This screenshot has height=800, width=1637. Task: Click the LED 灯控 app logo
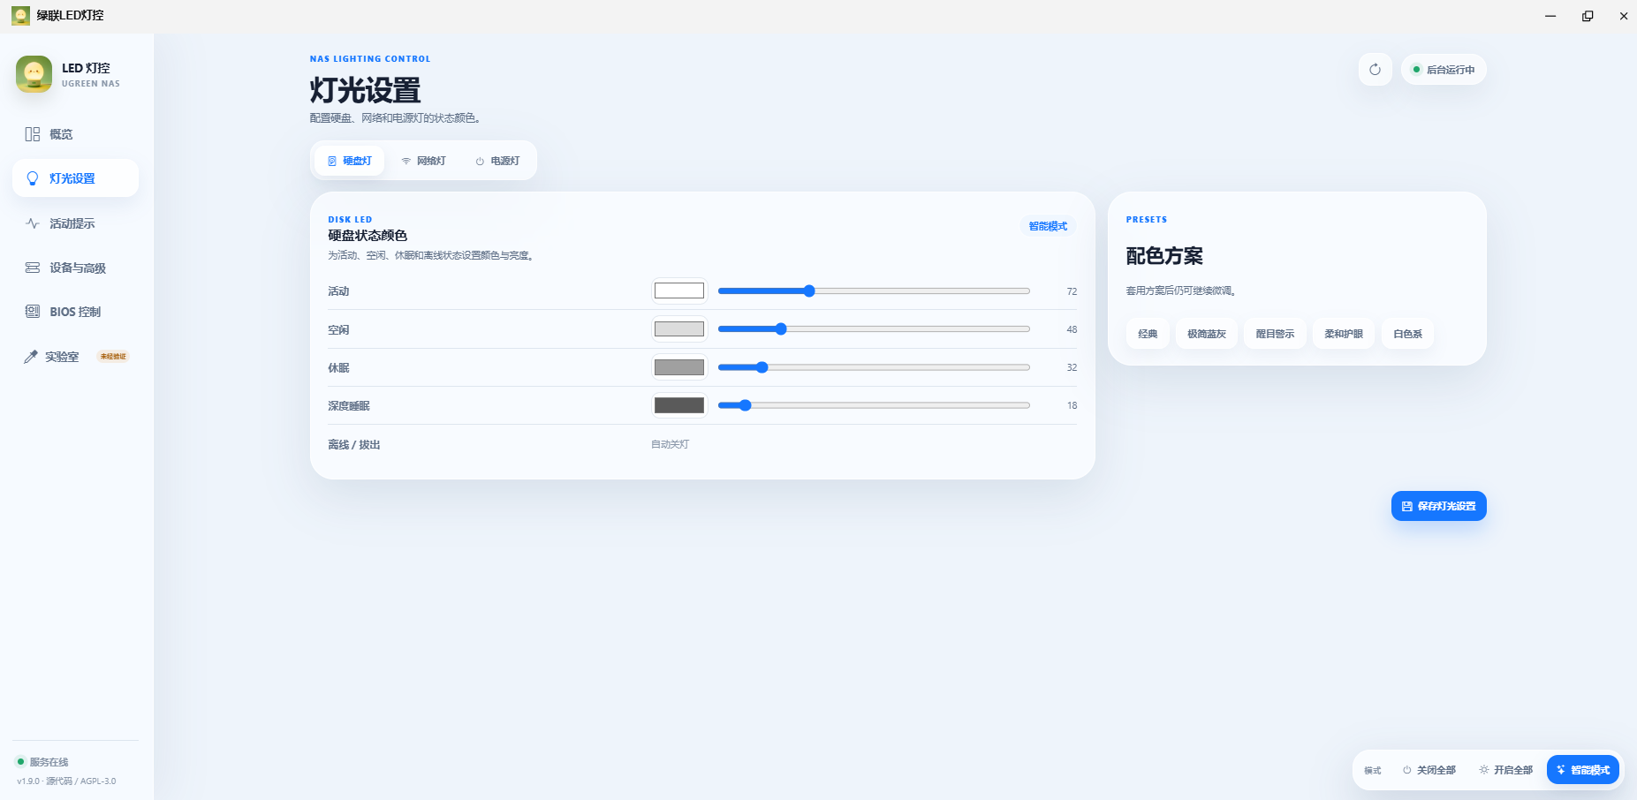tap(34, 74)
